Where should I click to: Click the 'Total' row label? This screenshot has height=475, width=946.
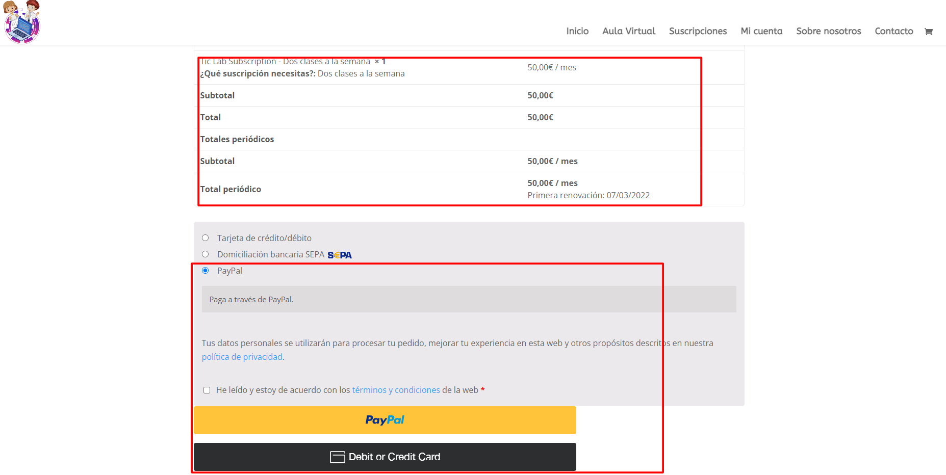211,117
